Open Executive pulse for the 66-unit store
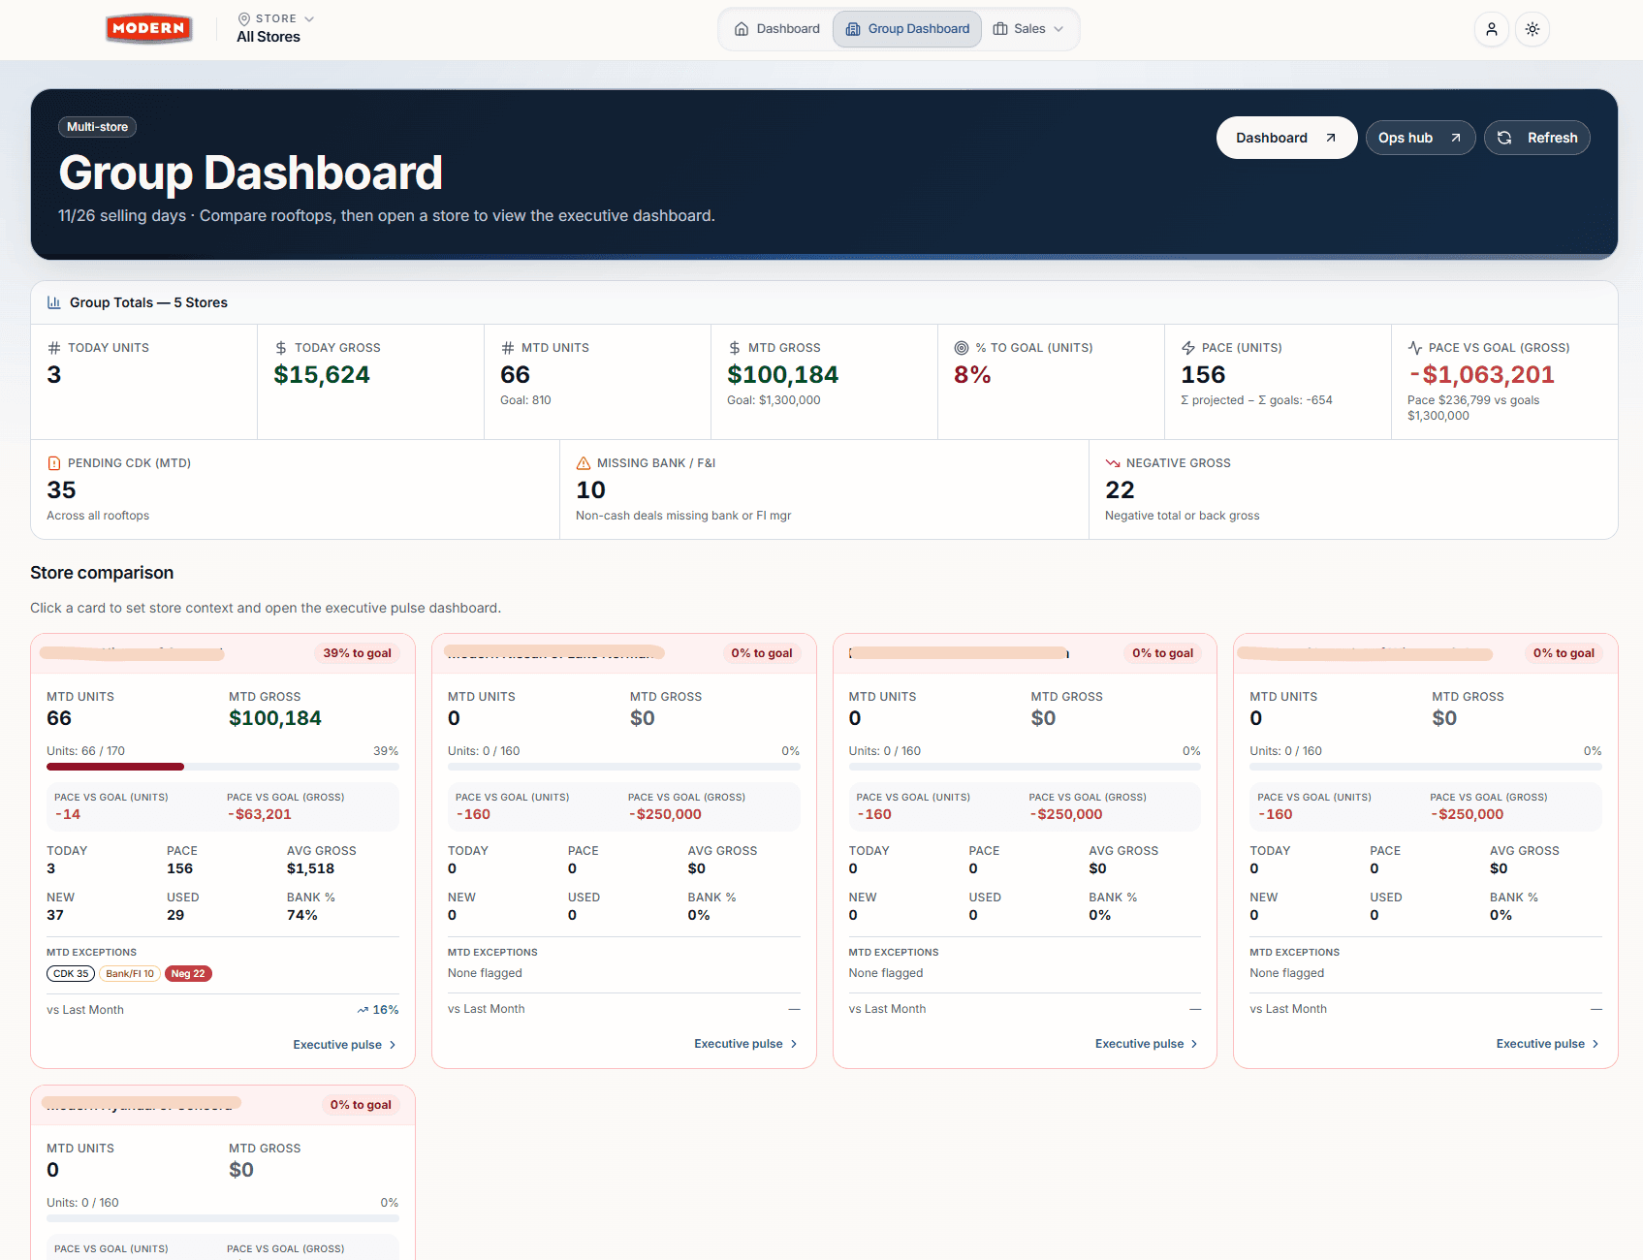 (x=345, y=1045)
